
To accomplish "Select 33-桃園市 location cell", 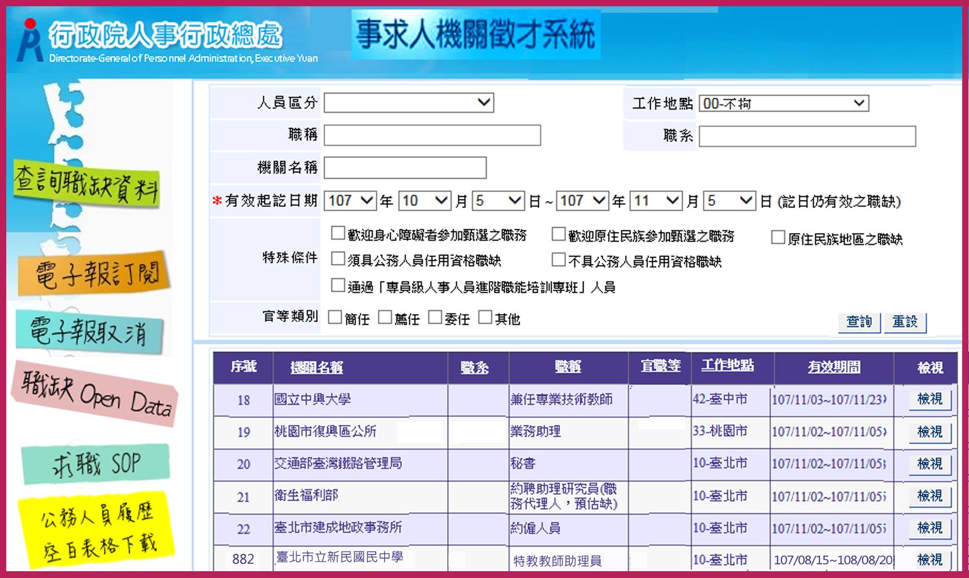I will coord(731,432).
